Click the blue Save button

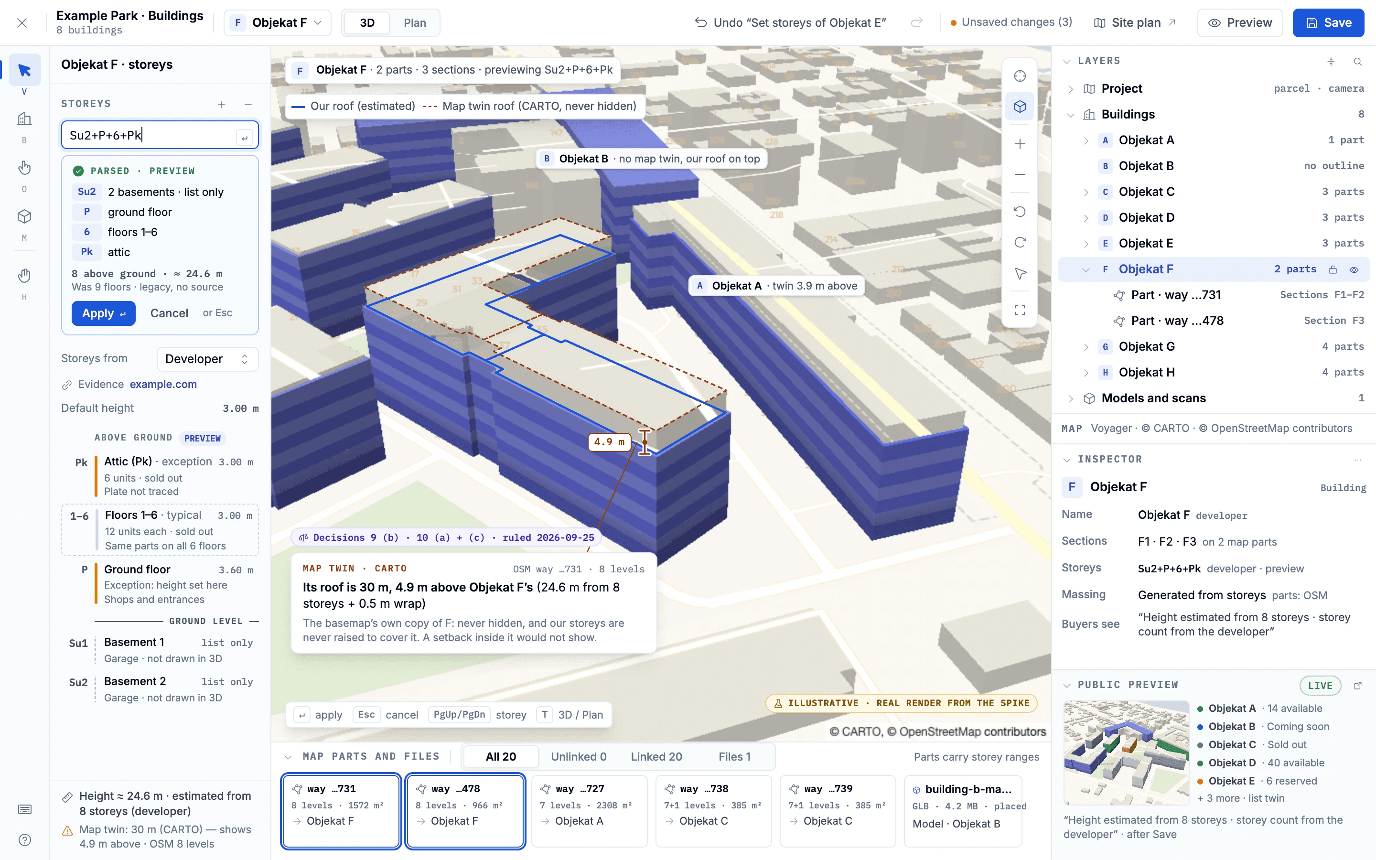click(x=1328, y=23)
